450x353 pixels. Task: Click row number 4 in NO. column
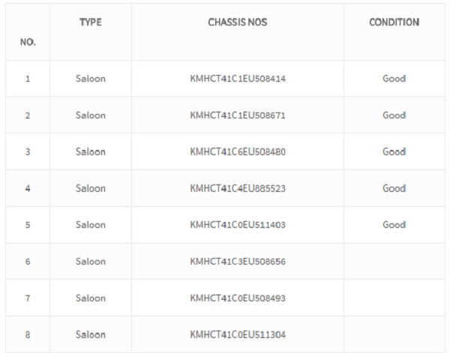coord(28,188)
